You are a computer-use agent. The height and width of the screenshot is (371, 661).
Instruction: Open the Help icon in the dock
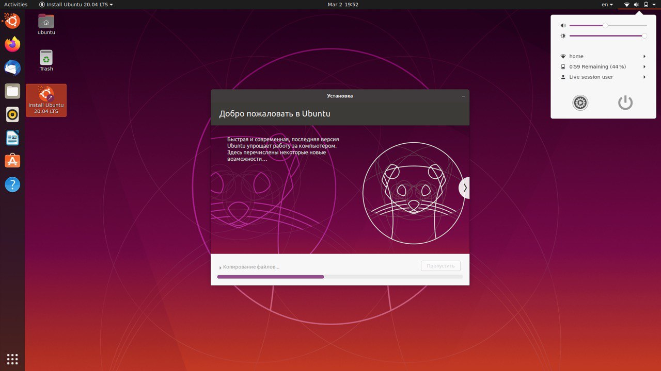(x=12, y=184)
